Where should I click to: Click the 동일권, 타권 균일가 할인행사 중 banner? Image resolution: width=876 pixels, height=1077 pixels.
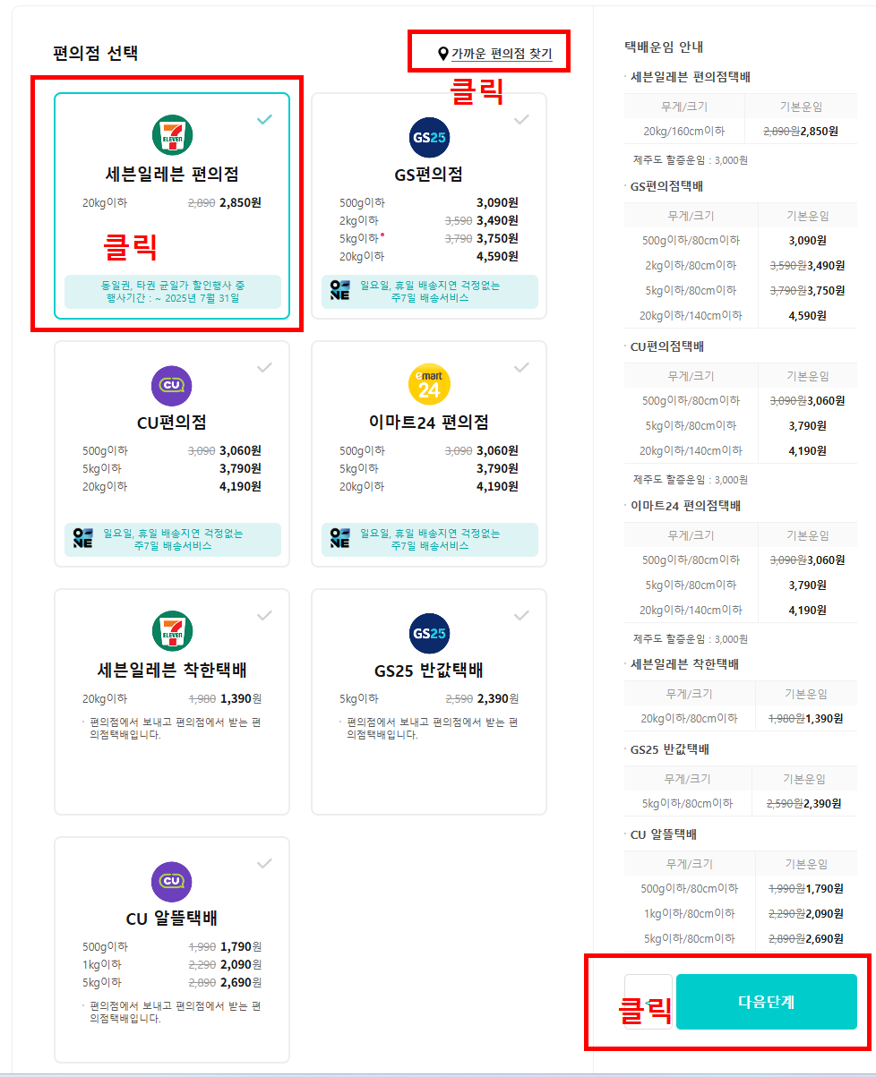(x=173, y=292)
